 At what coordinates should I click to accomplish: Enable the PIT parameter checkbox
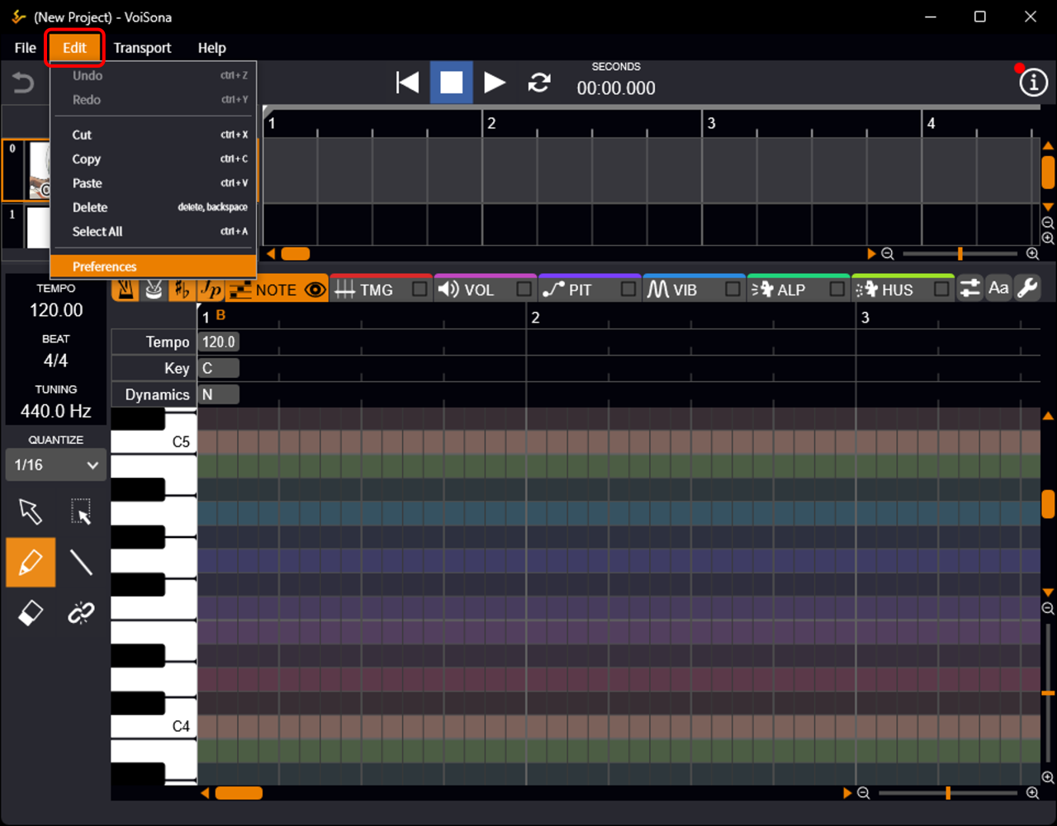pyautogui.click(x=628, y=290)
